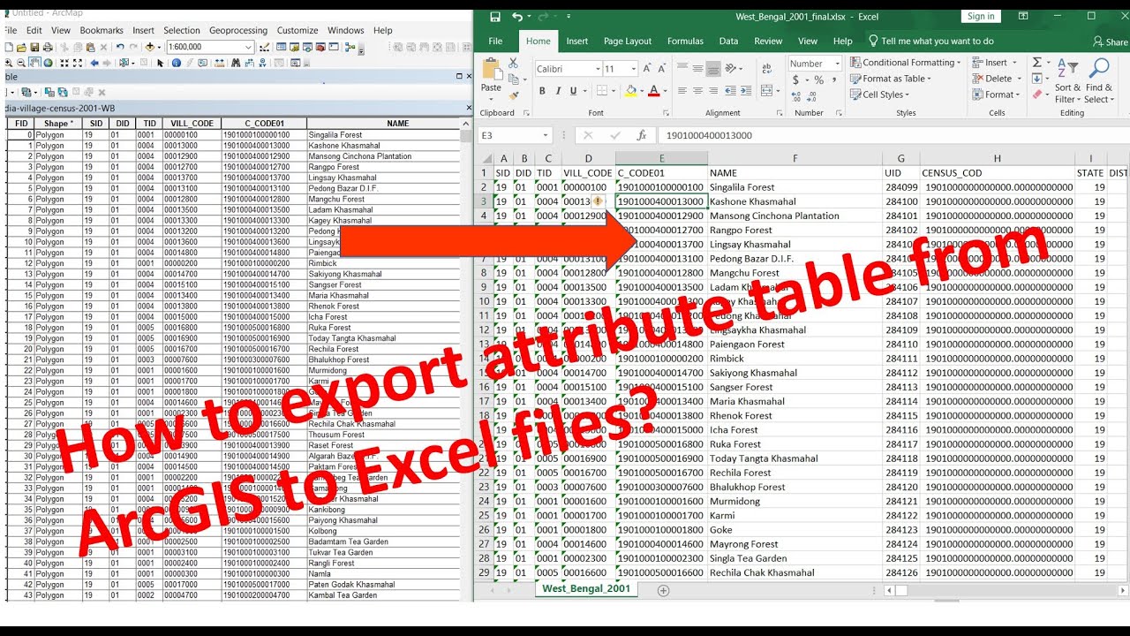The image size is (1130, 636).
Task: Click ArcMap Full Extent globe icon
Action: (x=48, y=63)
